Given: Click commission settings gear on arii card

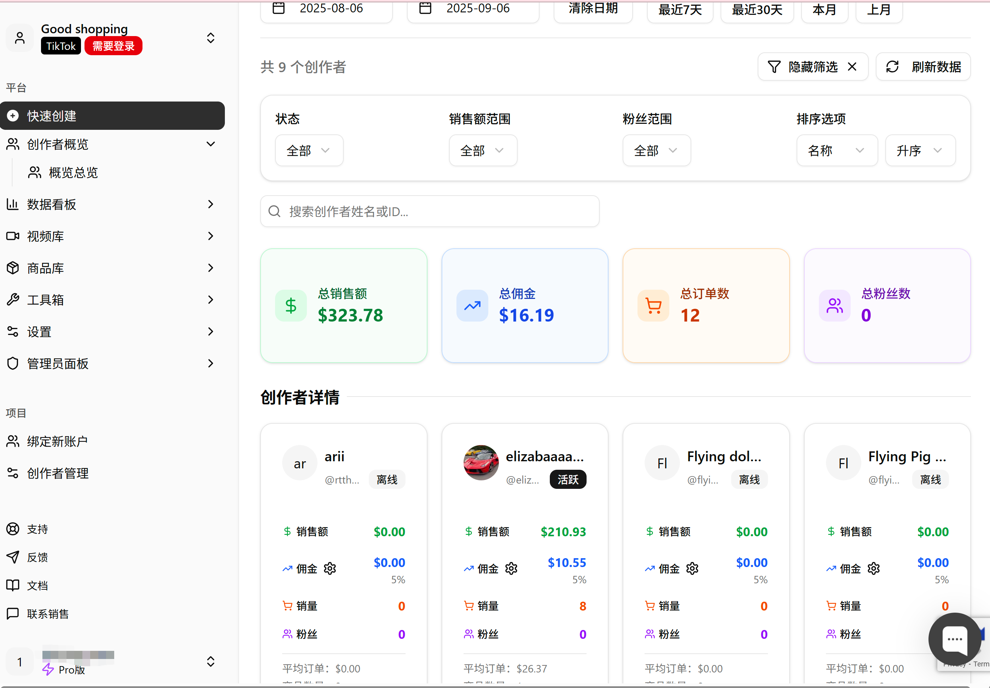Looking at the screenshot, I should pos(330,568).
